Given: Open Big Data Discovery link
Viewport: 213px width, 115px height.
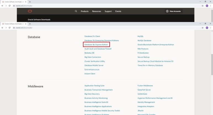Looking at the screenshot, I should (92, 94).
